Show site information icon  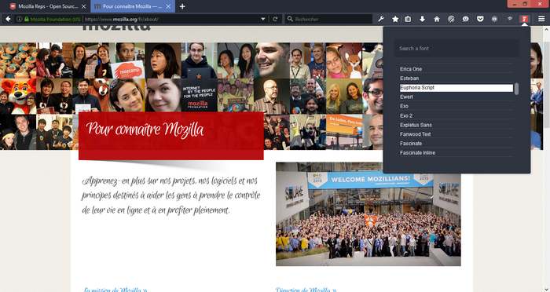point(19,19)
